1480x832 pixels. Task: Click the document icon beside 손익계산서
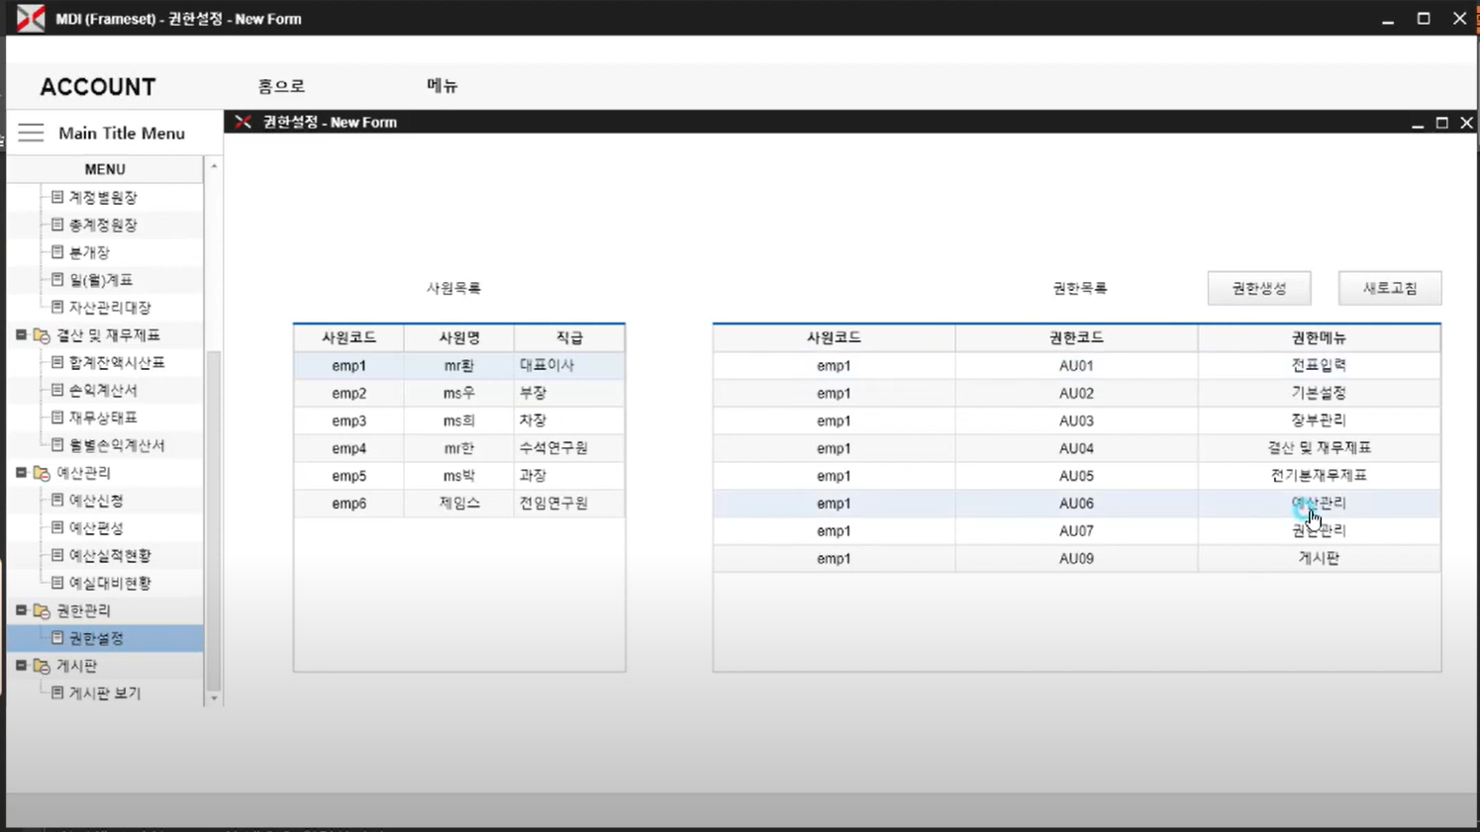(57, 390)
